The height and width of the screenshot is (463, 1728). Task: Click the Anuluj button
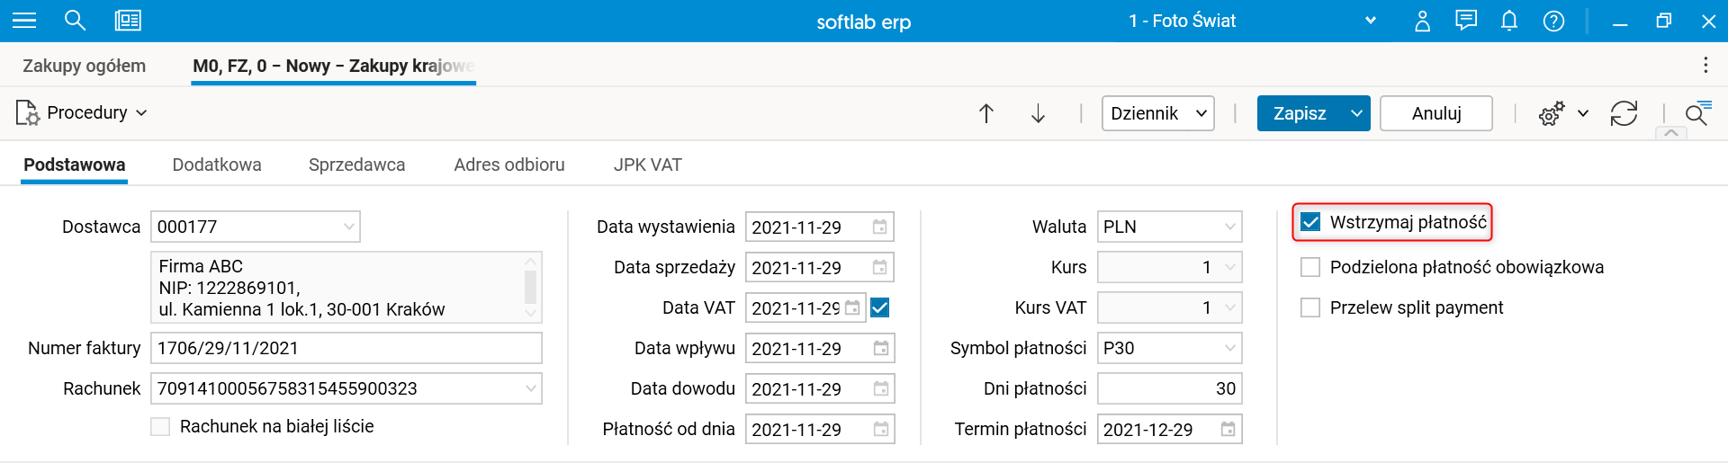click(x=1435, y=113)
